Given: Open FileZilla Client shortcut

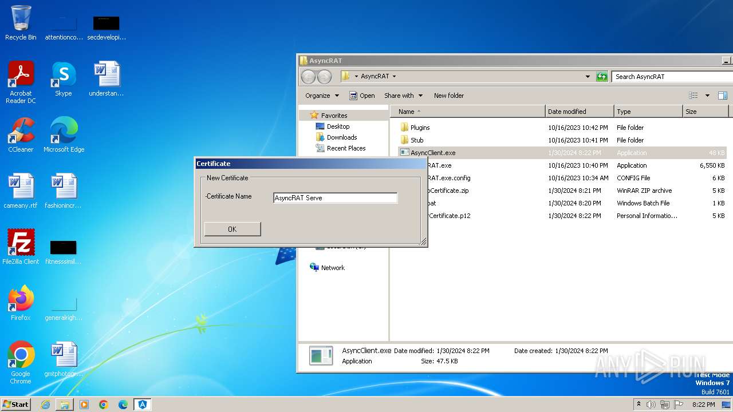Looking at the screenshot, I should pos(21,247).
